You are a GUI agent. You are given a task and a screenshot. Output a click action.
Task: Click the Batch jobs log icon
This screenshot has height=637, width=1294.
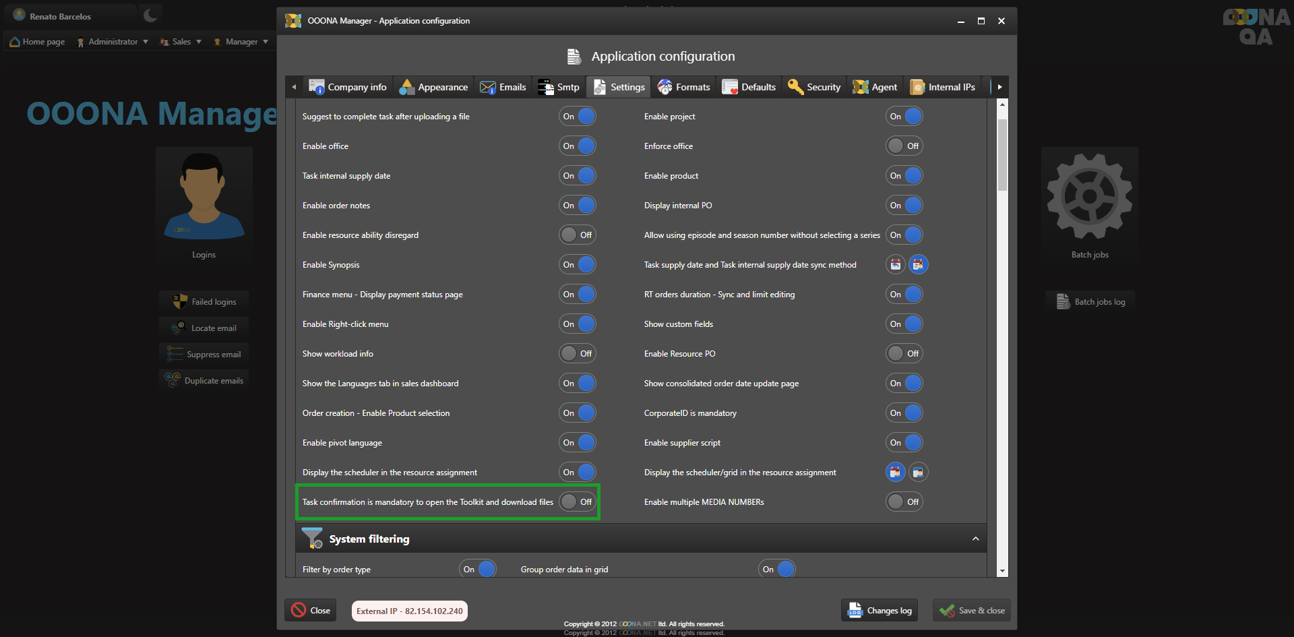[1063, 302]
